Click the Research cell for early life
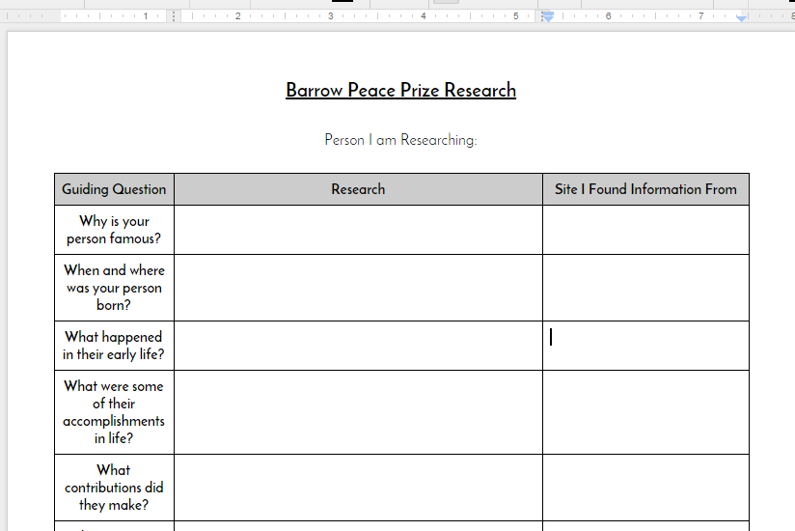 pyautogui.click(x=358, y=346)
